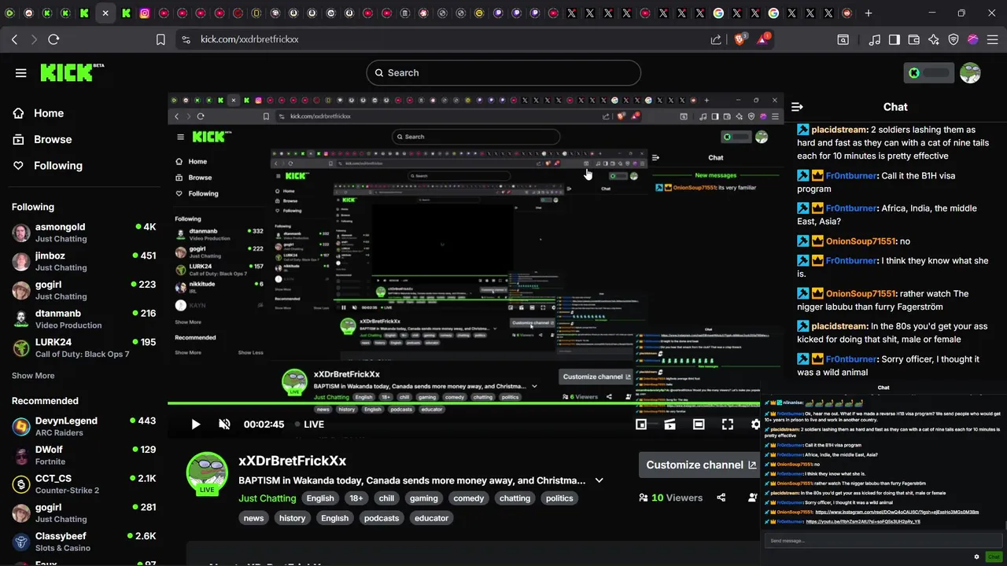
Task: Click the Just Chatting category link
Action: tap(267, 498)
